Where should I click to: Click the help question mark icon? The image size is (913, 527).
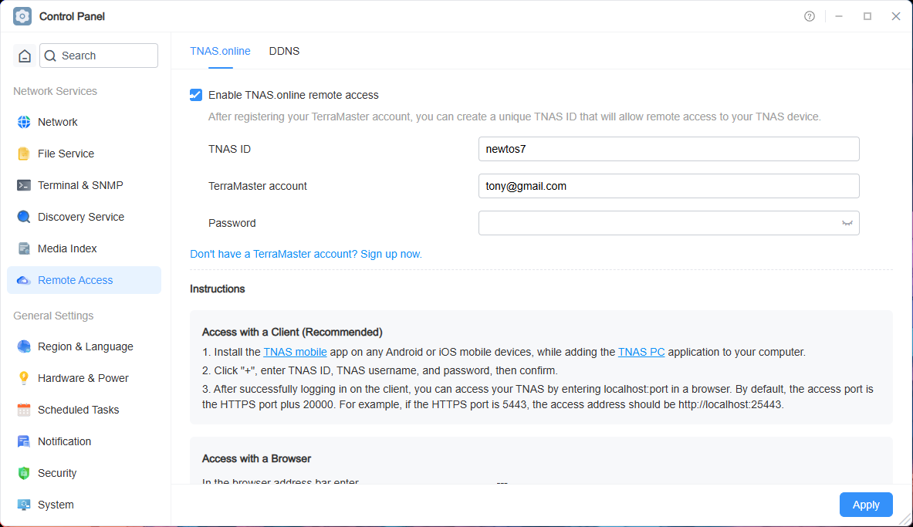(809, 15)
